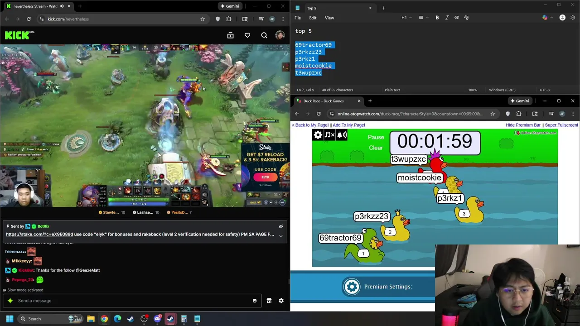Click the Kick logo to go home
This screenshot has width=580, height=326.
[19, 35]
